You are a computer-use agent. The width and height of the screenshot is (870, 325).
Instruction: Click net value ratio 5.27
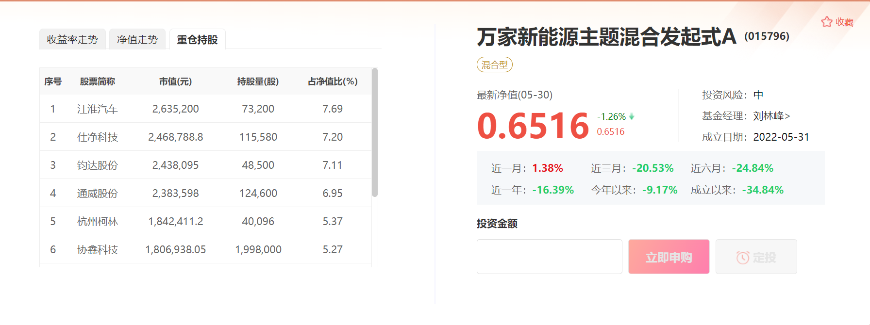[x=333, y=250]
